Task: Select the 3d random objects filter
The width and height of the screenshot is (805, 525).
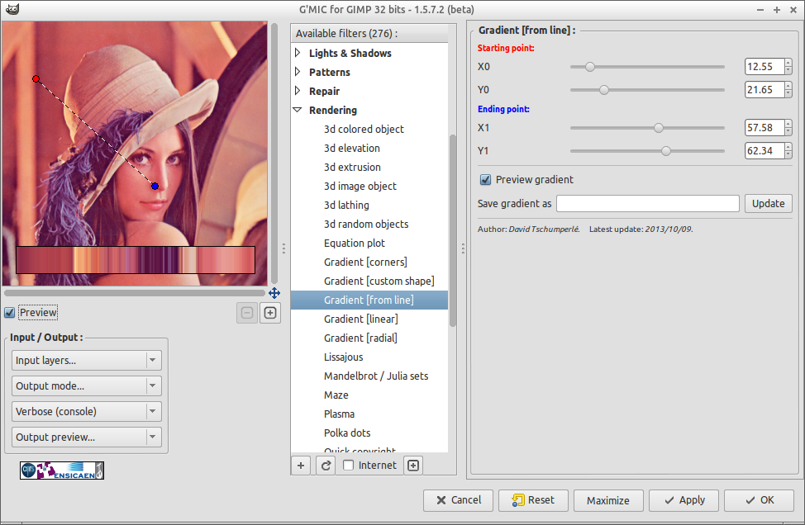Action: [x=369, y=224]
